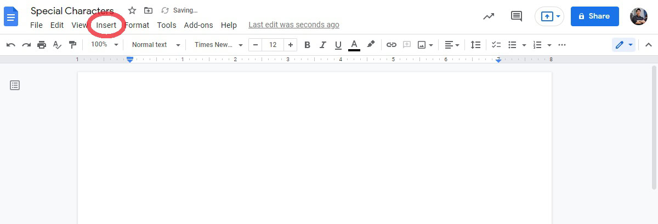Decrease the font size
This screenshot has width=658, height=224.
pos(256,45)
